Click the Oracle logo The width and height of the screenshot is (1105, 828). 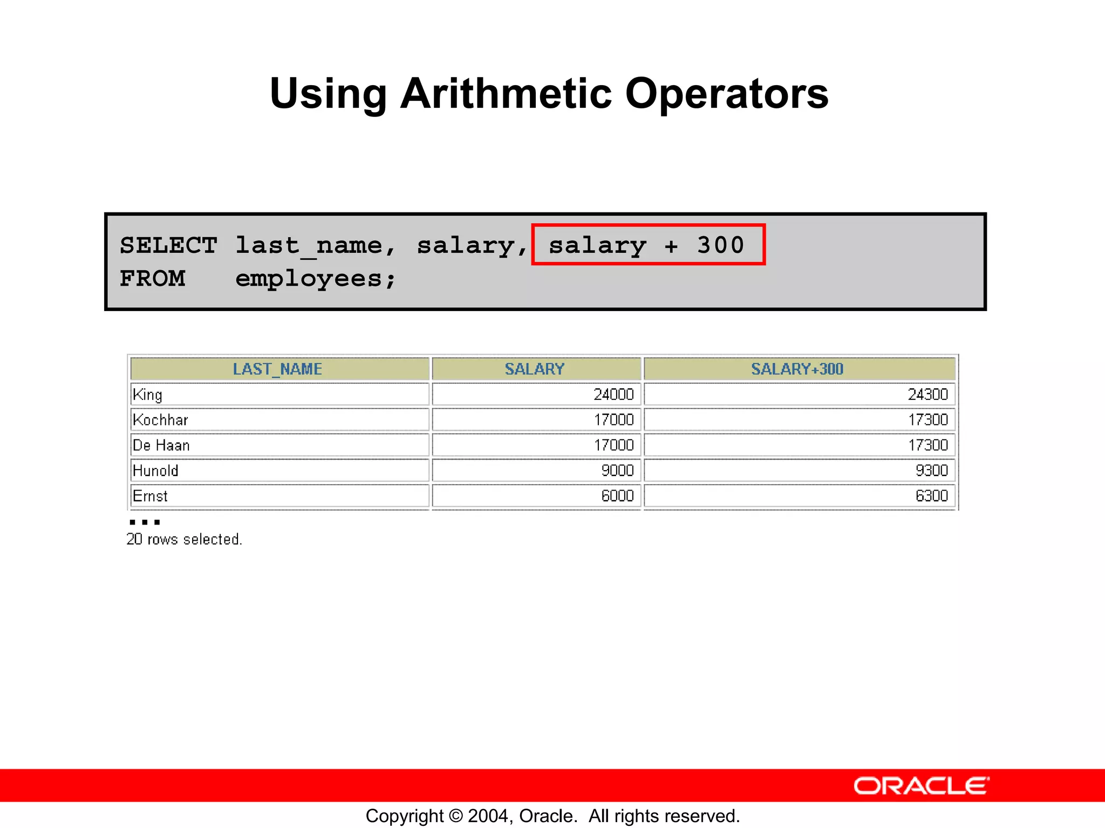921,786
